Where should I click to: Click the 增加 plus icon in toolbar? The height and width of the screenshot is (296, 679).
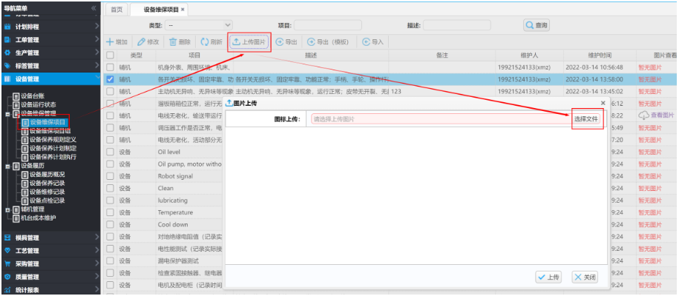[x=110, y=42]
